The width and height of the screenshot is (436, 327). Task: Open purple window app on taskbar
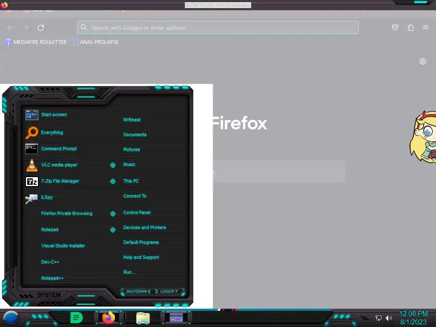pyautogui.click(x=176, y=318)
